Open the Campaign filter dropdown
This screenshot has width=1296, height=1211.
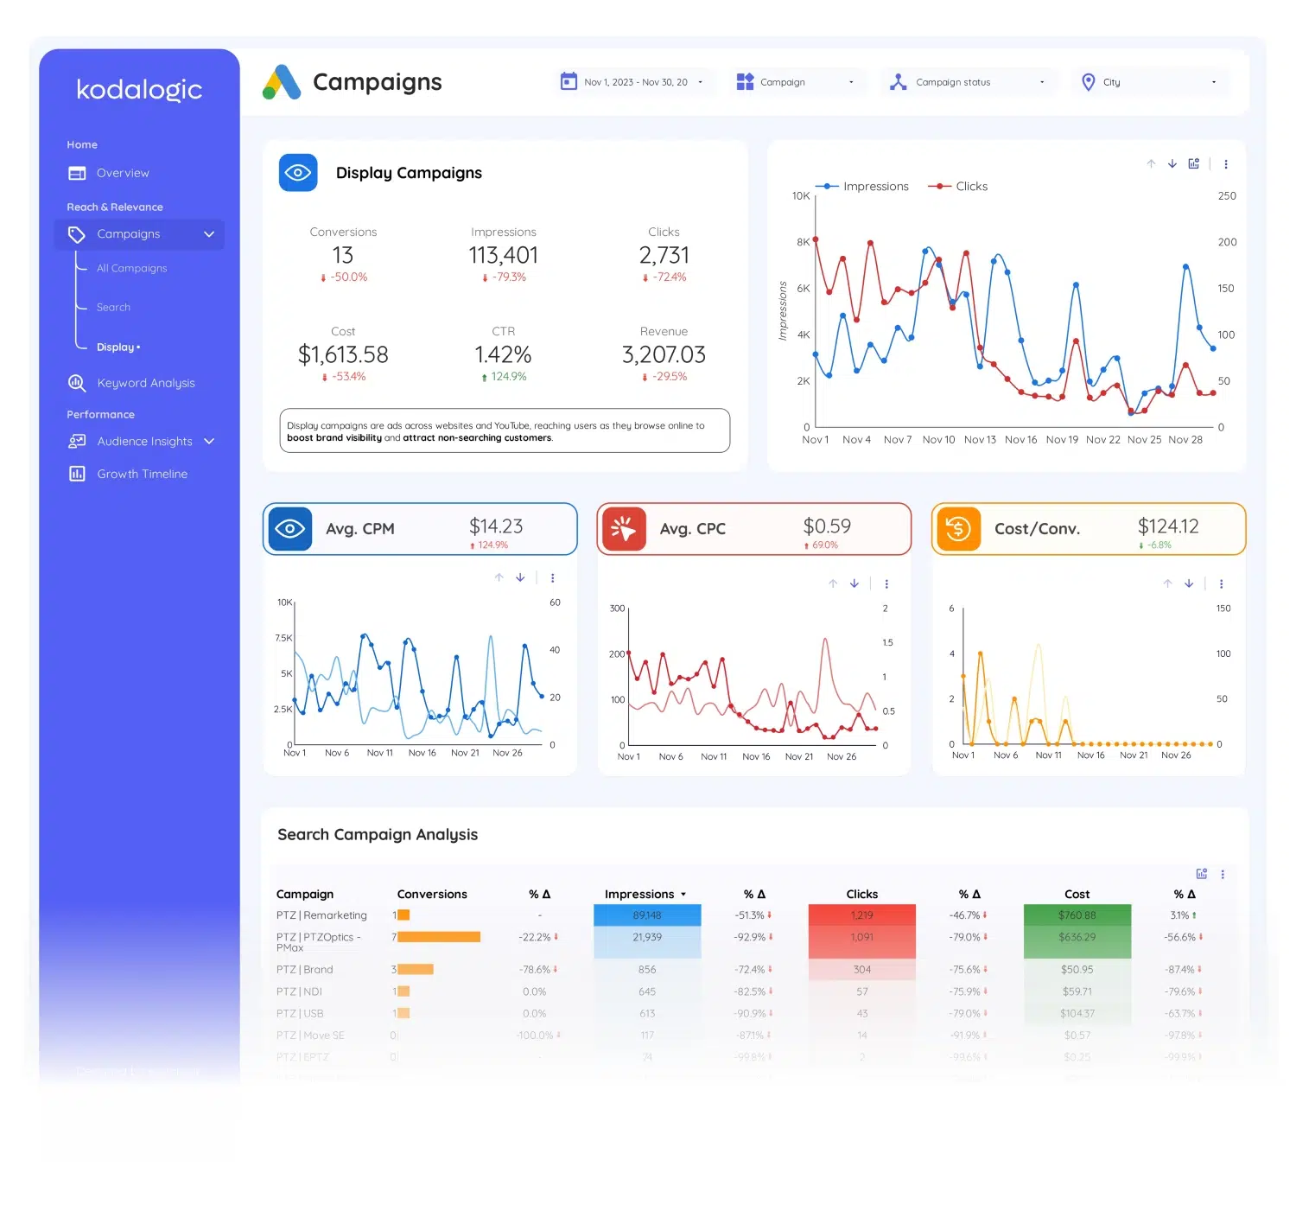tap(797, 82)
